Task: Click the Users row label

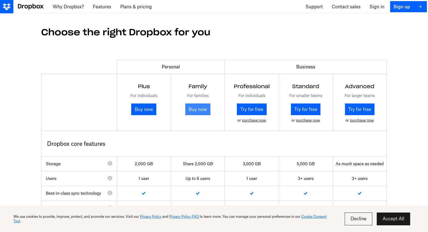Action: pos(51,179)
